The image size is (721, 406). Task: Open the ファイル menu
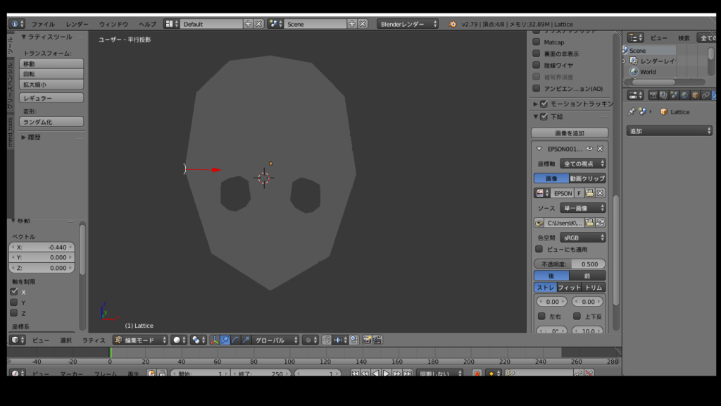43,24
